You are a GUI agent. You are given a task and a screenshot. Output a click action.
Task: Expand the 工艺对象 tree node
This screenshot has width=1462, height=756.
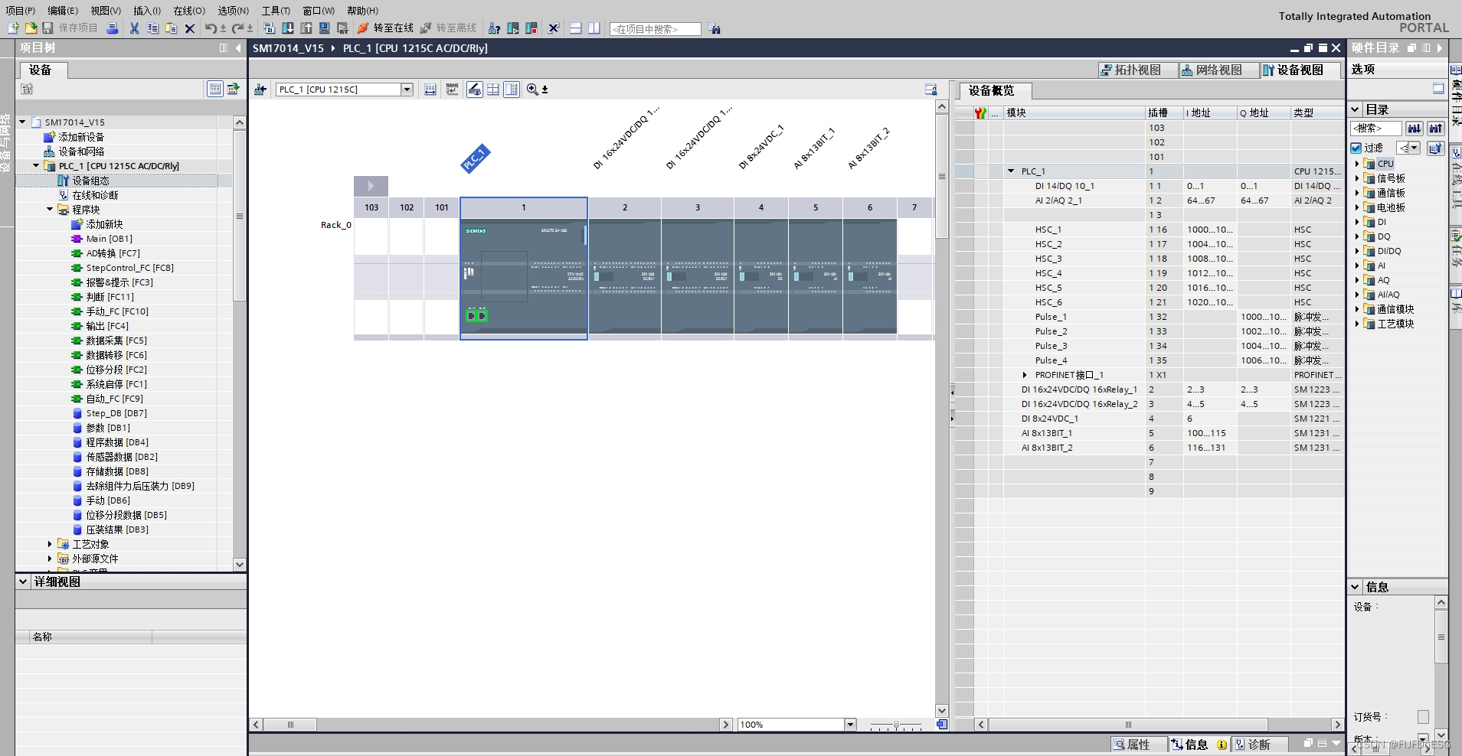pos(50,544)
